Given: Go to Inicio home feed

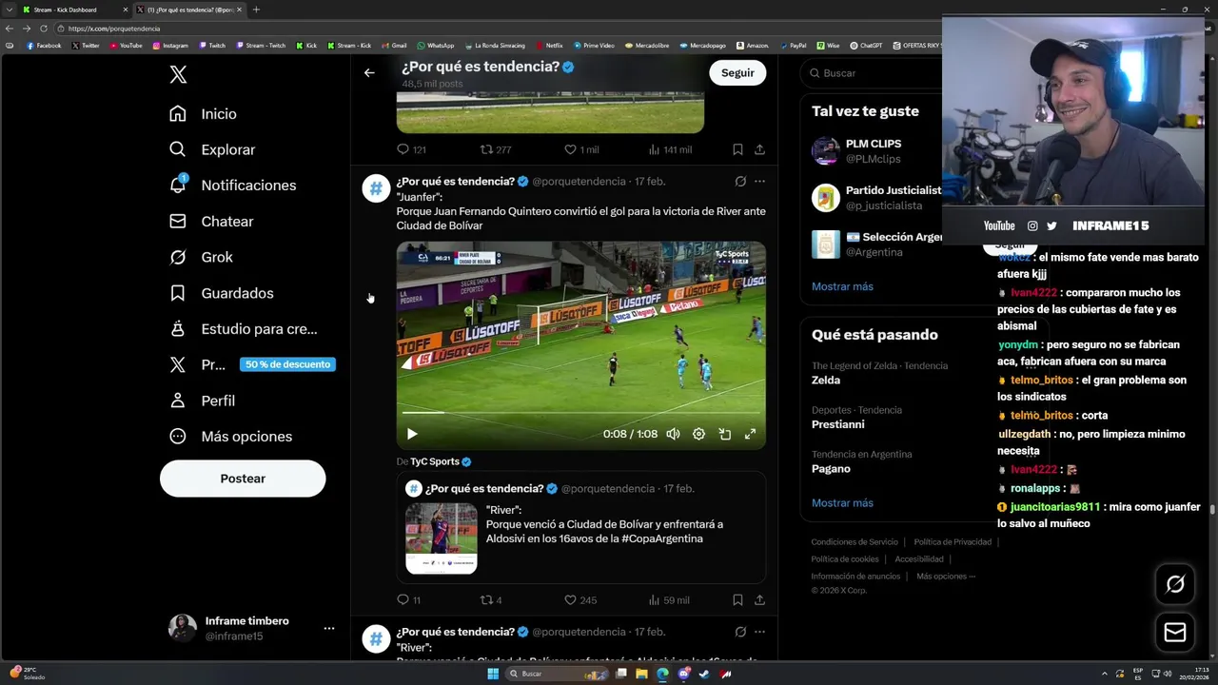Looking at the screenshot, I should click(x=203, y=114).
